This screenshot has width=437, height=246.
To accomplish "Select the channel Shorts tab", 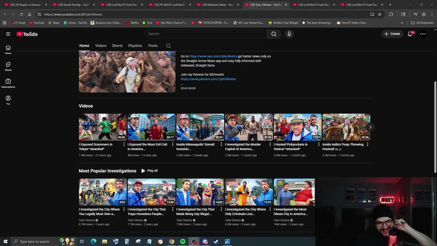I will tap(117, 46).
